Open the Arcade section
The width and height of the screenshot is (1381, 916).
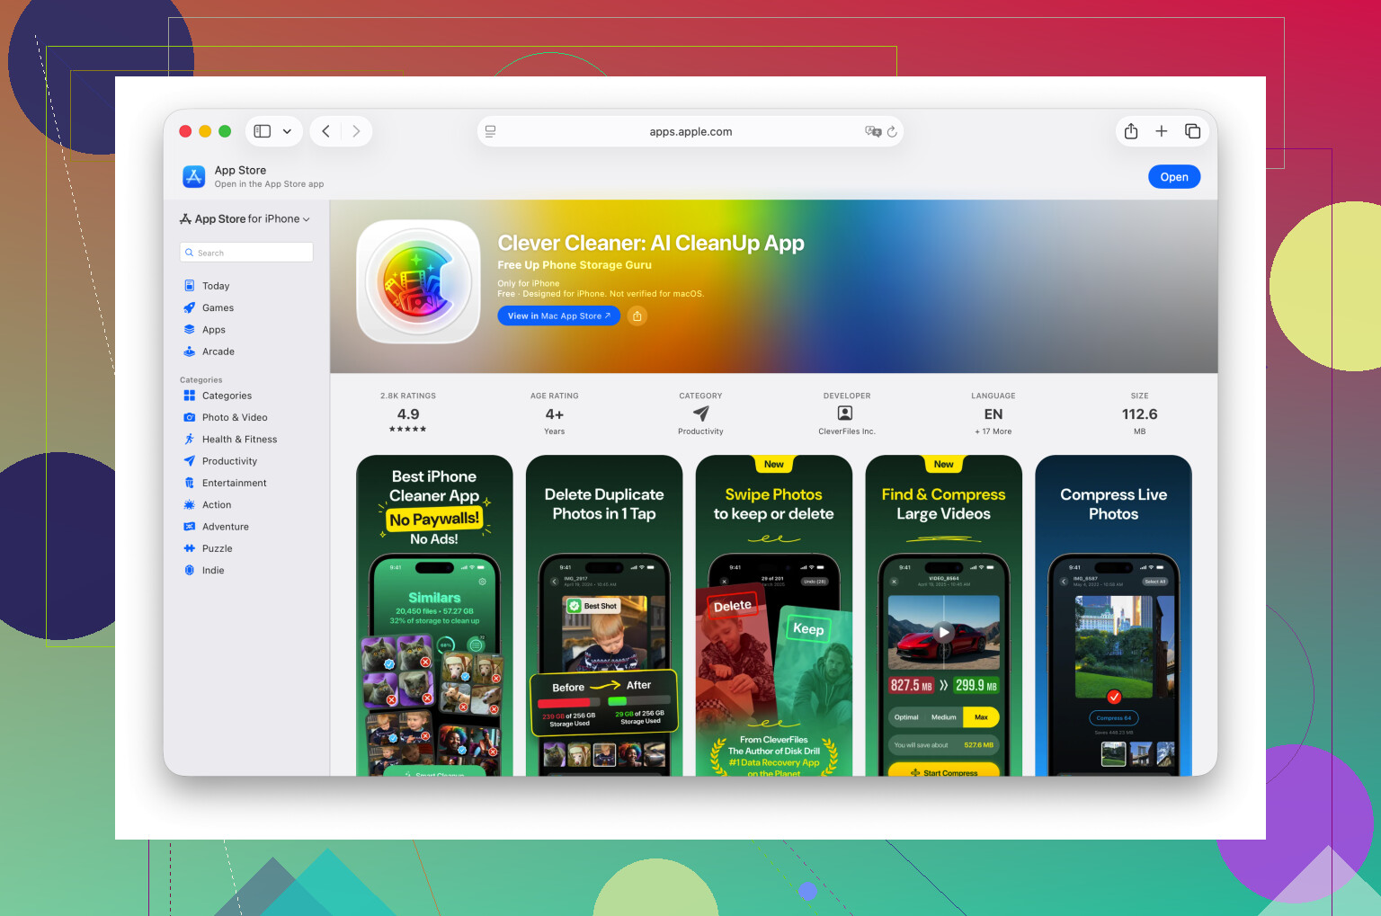(218, 351)
